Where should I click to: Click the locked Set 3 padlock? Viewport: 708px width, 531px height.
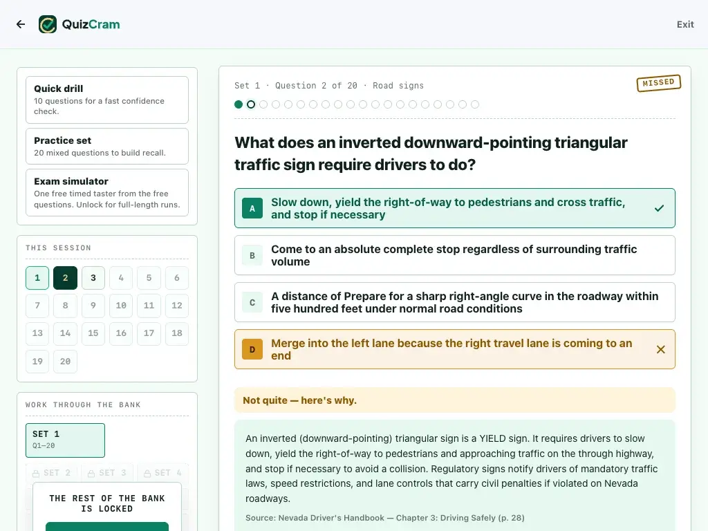point(91,473)
